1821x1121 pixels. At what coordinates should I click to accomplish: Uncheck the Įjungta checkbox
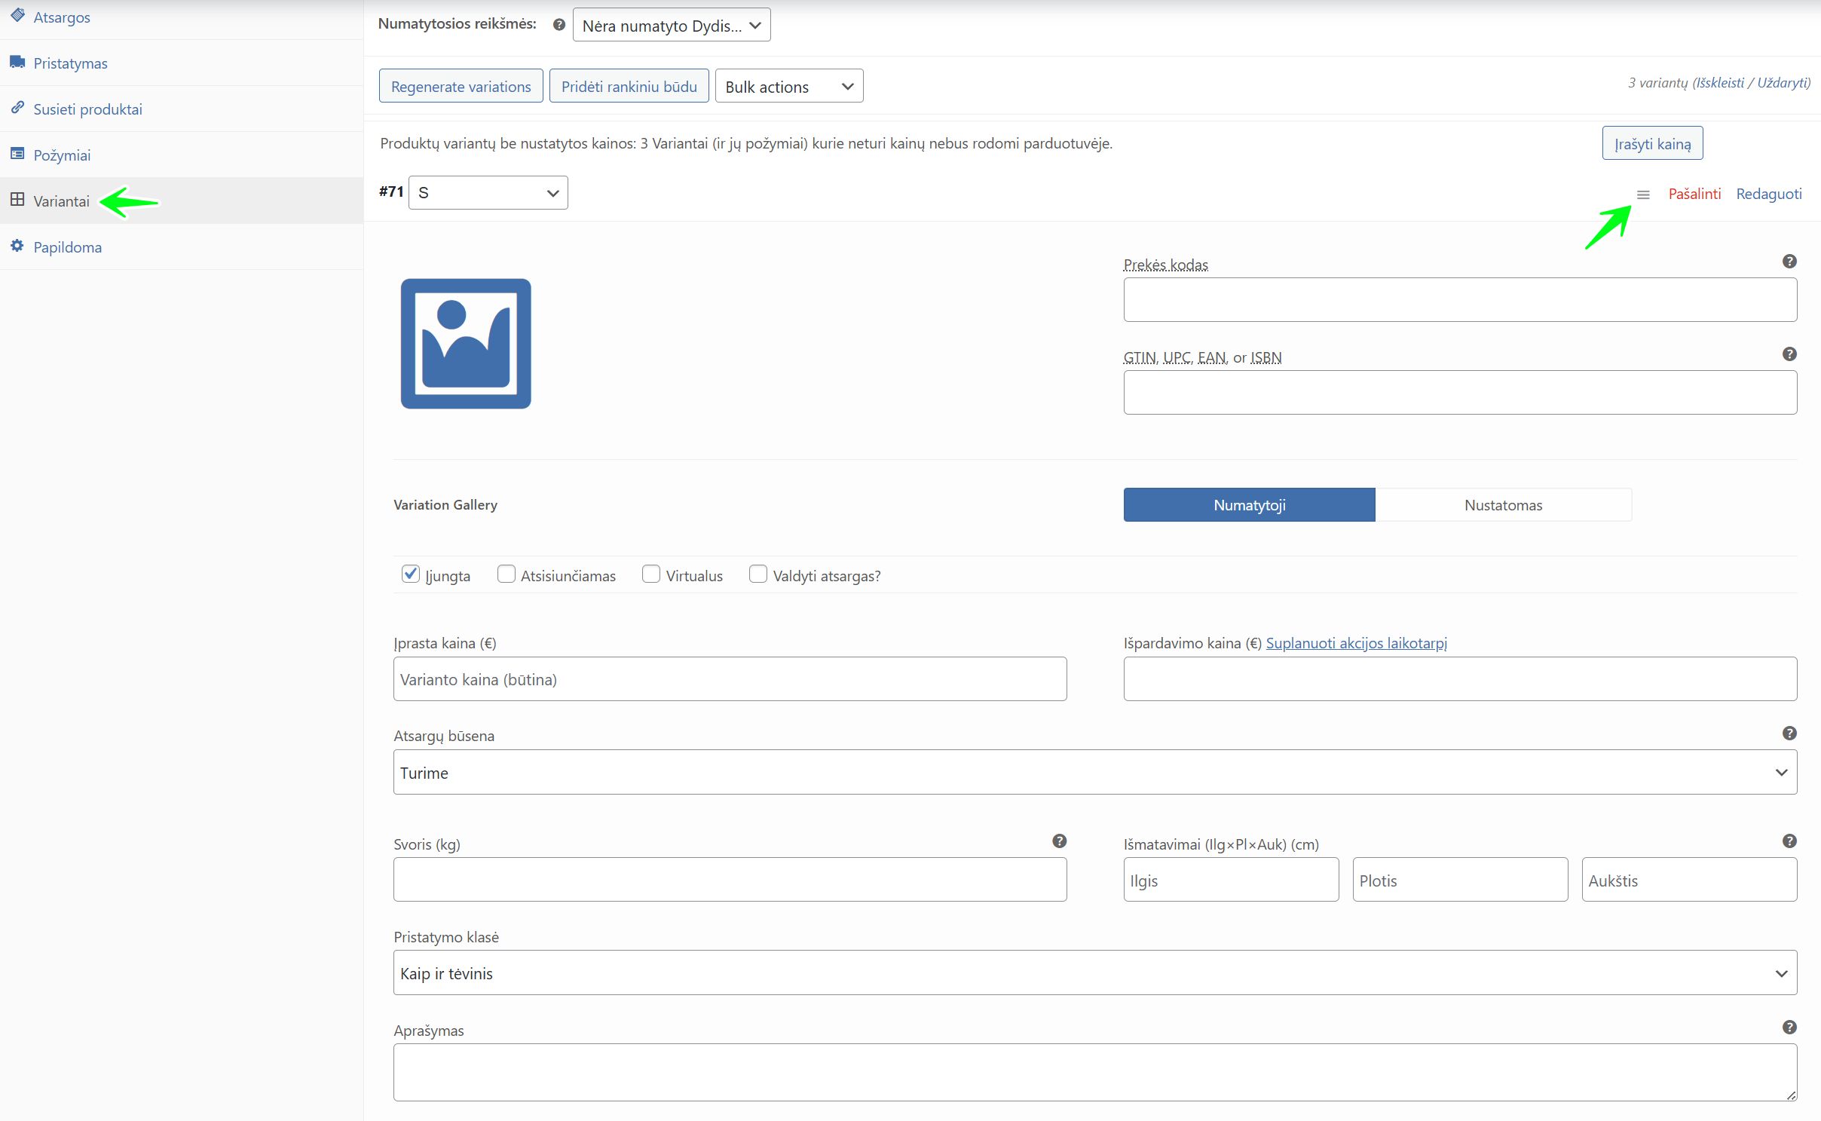tap(411, 574)
